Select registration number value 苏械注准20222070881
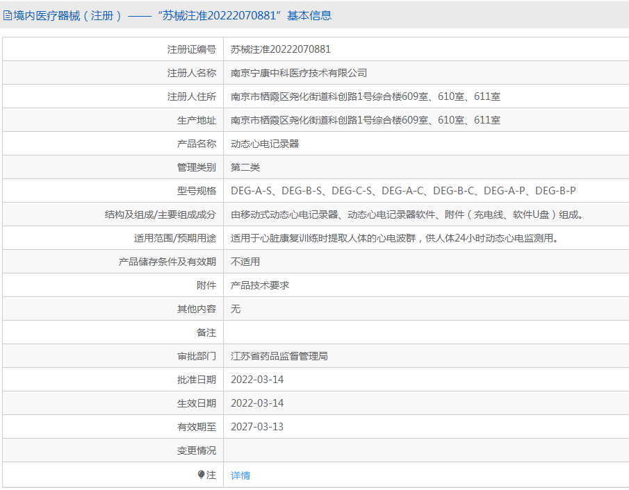This screenshot has width=629, height=490. pos(280,49)
